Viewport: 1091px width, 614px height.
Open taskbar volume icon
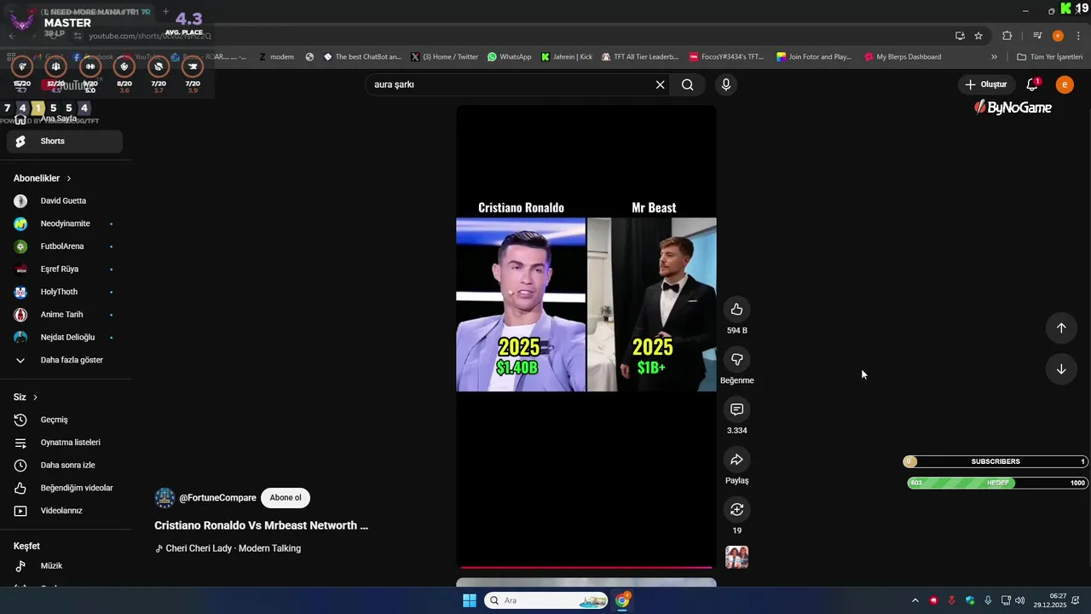click(x=1020, y=600)
